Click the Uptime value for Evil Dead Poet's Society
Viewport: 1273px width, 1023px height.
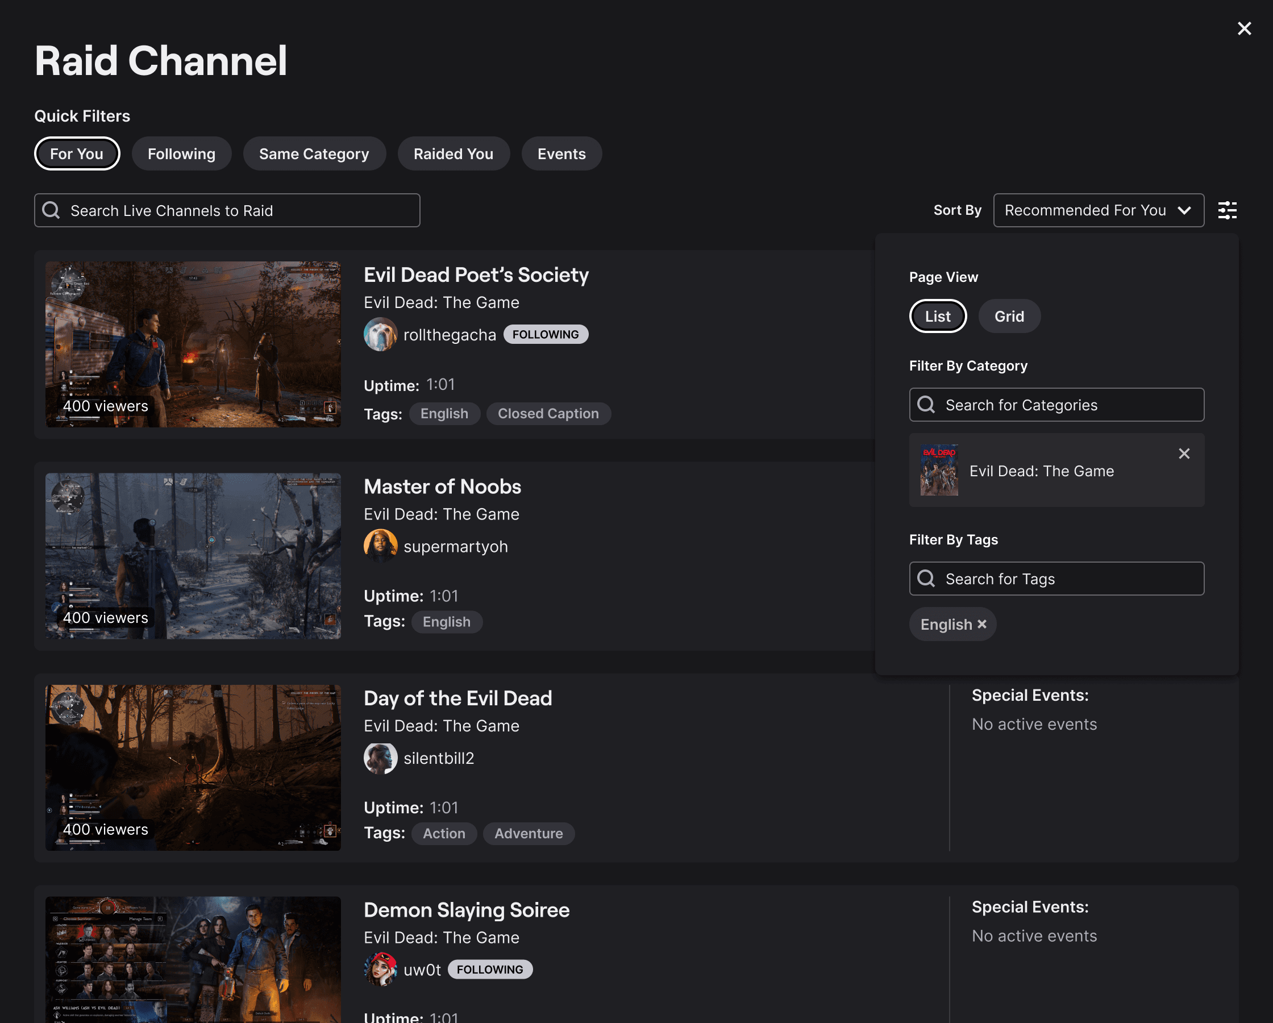(x=440, y=385)
